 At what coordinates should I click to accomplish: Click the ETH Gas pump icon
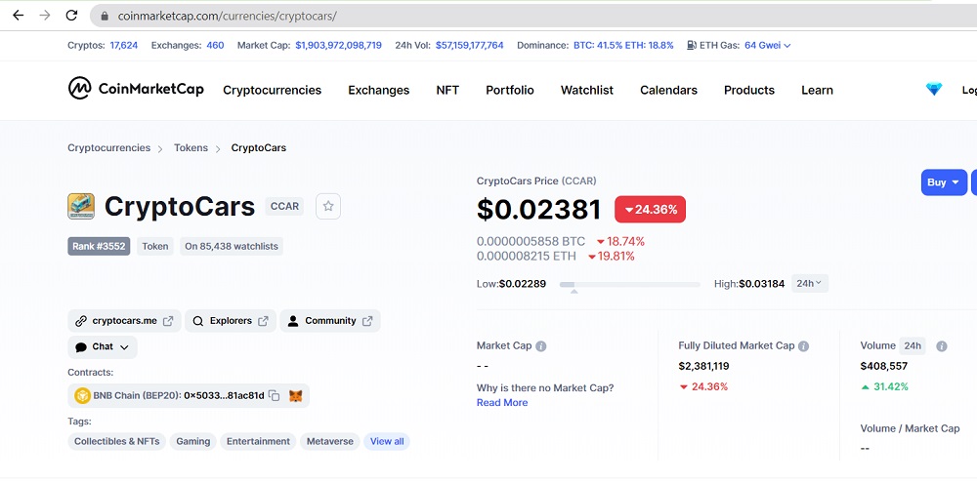(691, 46)
